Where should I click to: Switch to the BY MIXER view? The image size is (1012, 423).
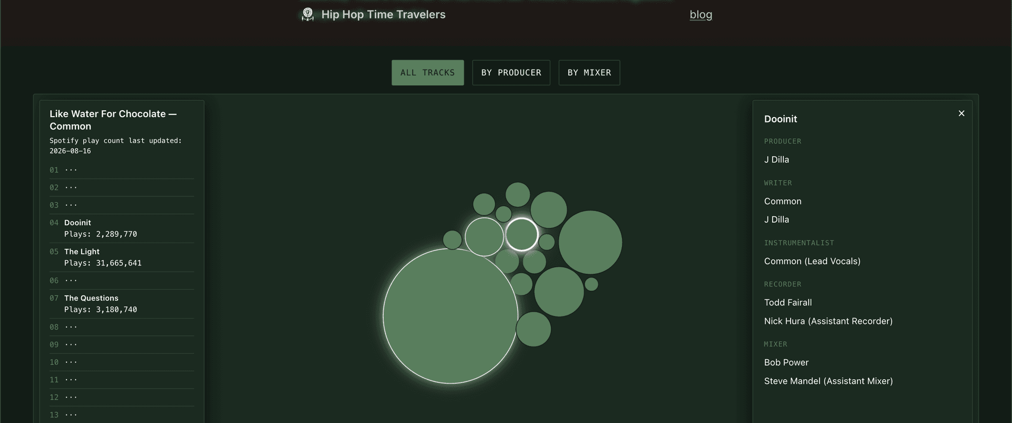tap(589, 73)
